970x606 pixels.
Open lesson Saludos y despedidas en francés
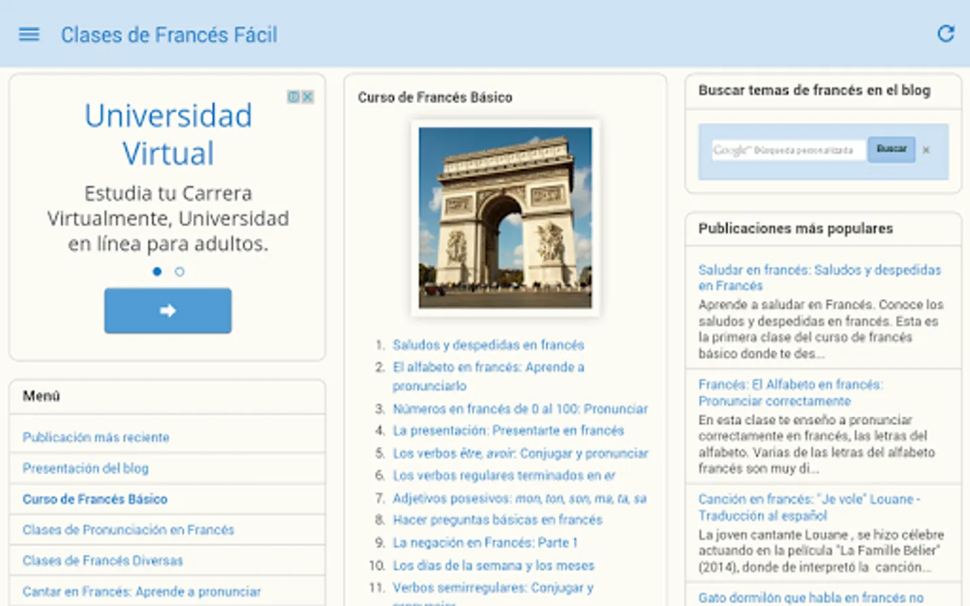pos(488,345)
